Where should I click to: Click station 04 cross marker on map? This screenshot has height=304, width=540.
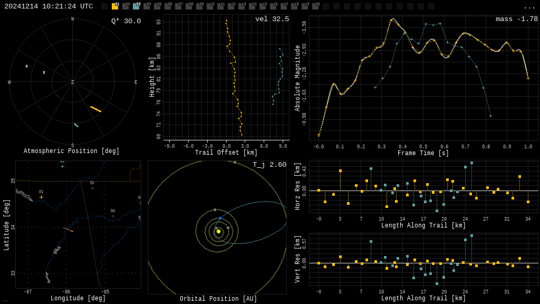click(x=113, y=216)
